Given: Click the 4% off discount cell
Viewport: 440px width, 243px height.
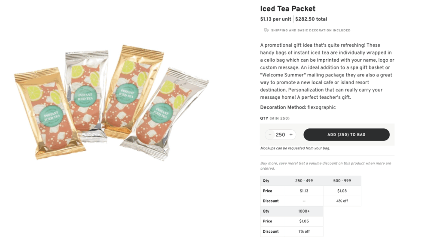Looking at the screenshot, I should [x=342, y=201].
